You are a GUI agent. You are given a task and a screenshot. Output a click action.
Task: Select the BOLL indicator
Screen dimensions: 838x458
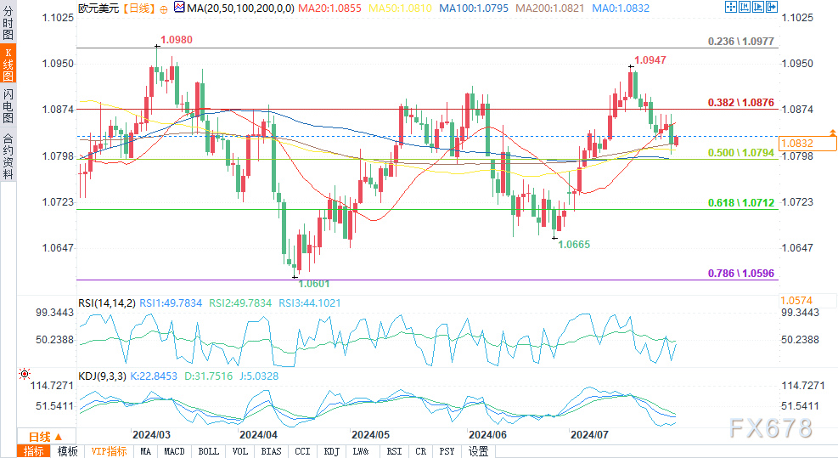click(x=208, y=451)
